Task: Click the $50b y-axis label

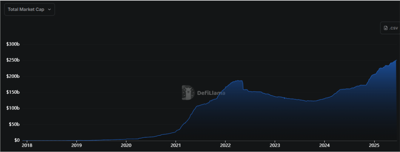Action: 14,124
